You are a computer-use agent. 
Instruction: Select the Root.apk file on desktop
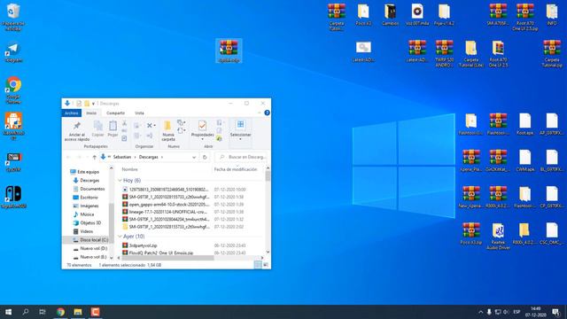pyautogui.click(x=524, y=124)
